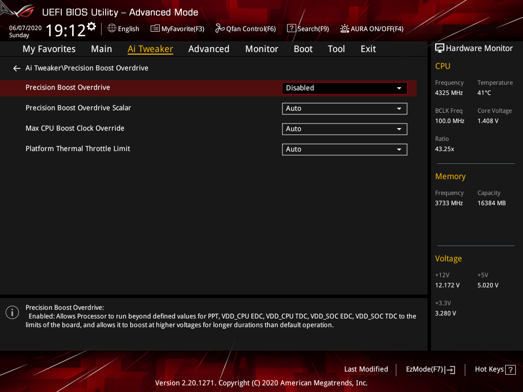Click the Hardware Monitor panel title
This screenshot has width=523, height=392.
(479, 48)
